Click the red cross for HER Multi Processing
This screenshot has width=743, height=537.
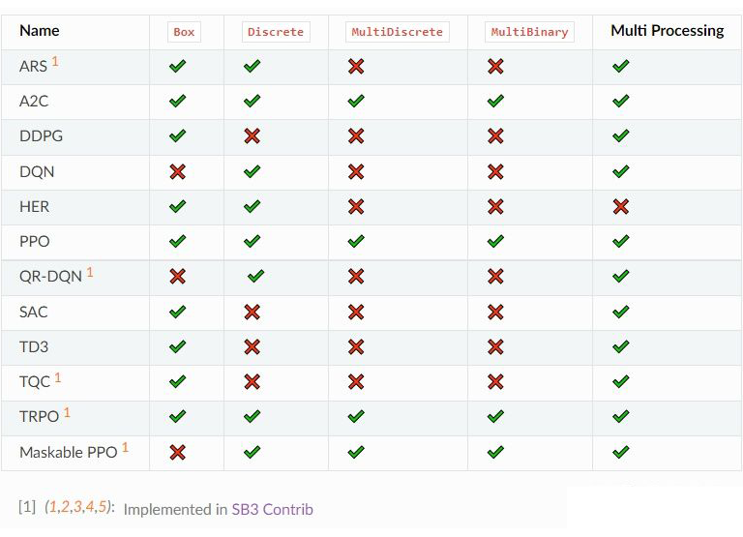pyautogui.click(x=621, y=206)
